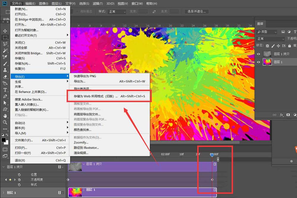
Task: Select the Eraser tool
Action: tap(5, 77)
